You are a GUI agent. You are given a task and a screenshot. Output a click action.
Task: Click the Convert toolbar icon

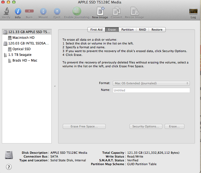pyautogui.click(x=117, y=11)
